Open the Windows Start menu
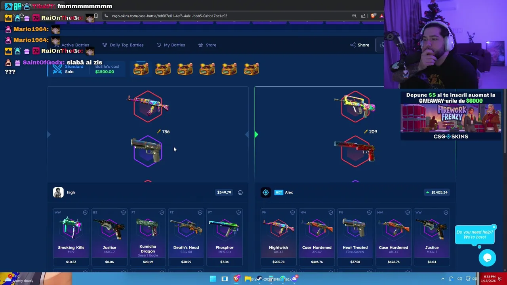This screenshot has height=285, width=507. 213,279
